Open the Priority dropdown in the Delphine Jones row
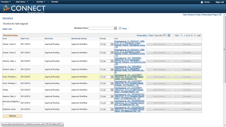The height and width of the screenshot is (127, 226). point(107,109)
